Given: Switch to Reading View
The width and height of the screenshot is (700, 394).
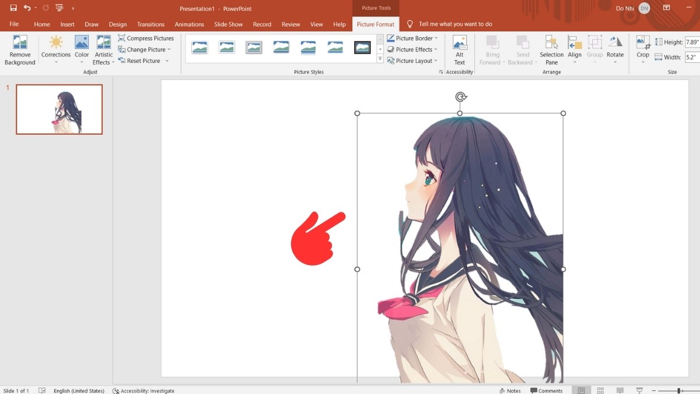Looking at the screenshot, I should [x=620, y=390].
